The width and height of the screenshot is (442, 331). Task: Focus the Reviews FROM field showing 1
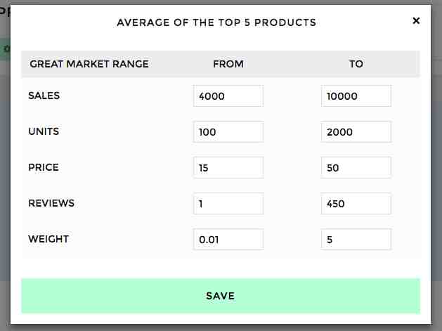(x=228, y=203)
